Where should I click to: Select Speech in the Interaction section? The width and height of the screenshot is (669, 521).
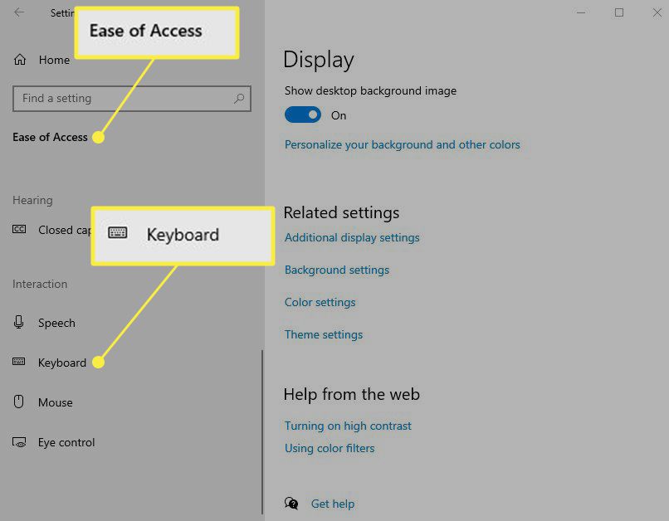point(56,323)
